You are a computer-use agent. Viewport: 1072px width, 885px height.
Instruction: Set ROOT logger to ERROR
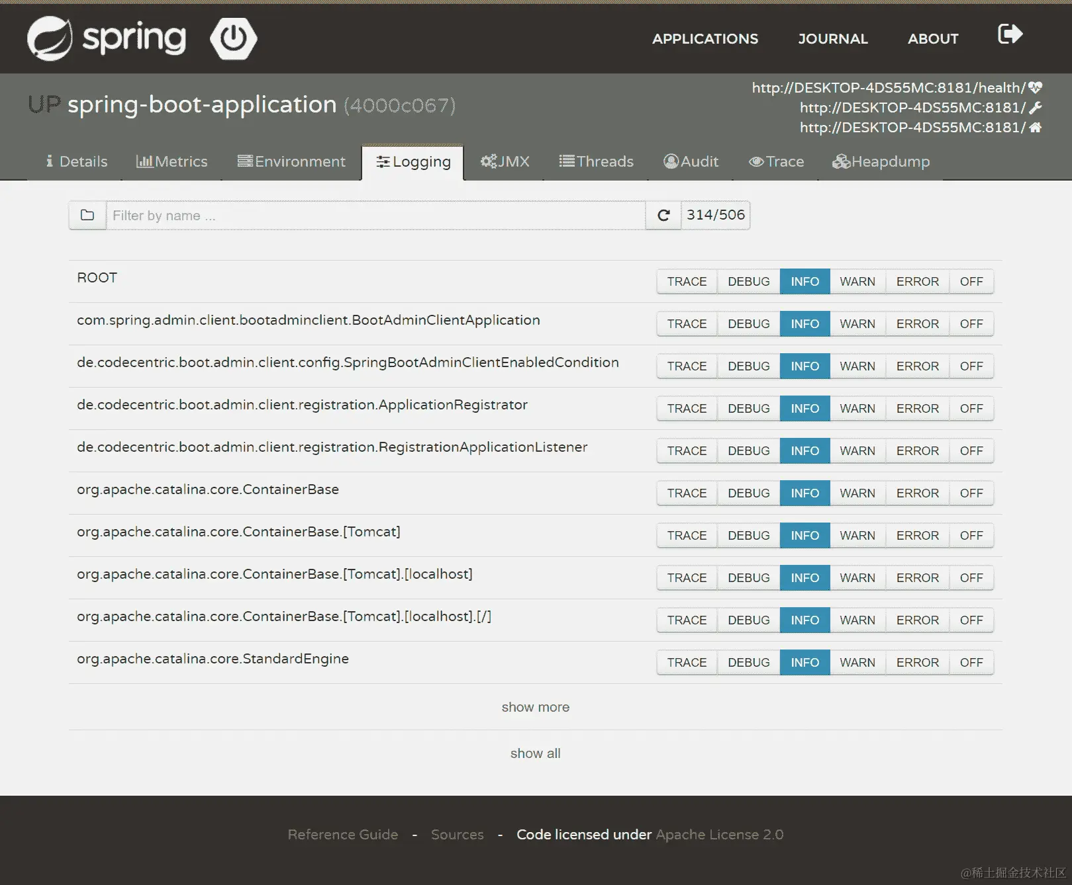tap(918, 281)
